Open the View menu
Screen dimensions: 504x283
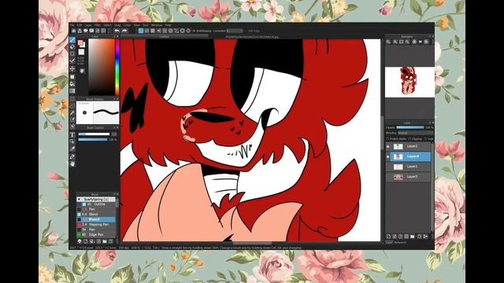pos(137,25)
